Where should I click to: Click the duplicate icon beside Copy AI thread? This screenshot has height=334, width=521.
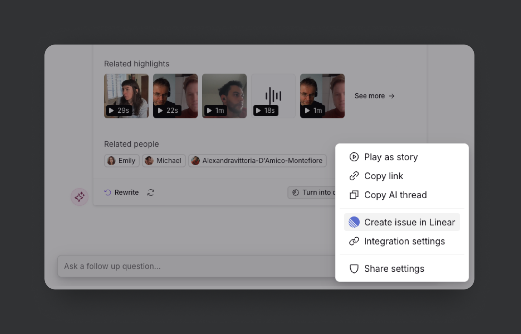[354, 195]
